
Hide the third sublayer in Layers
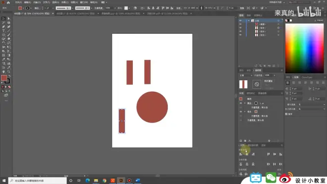click(240, 31)
